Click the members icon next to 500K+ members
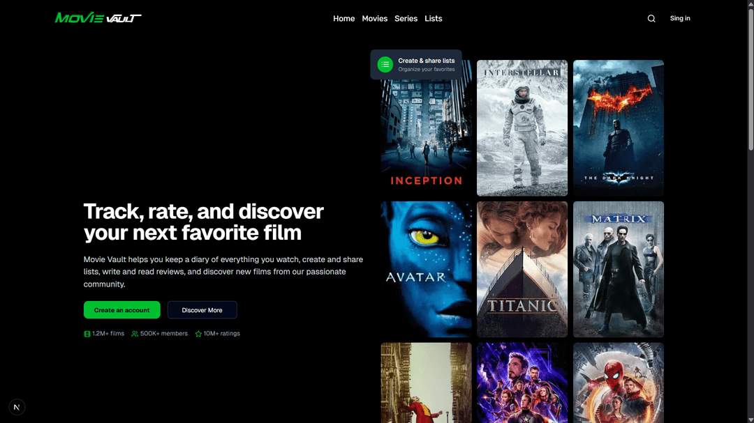 click(x=133, y=333)
